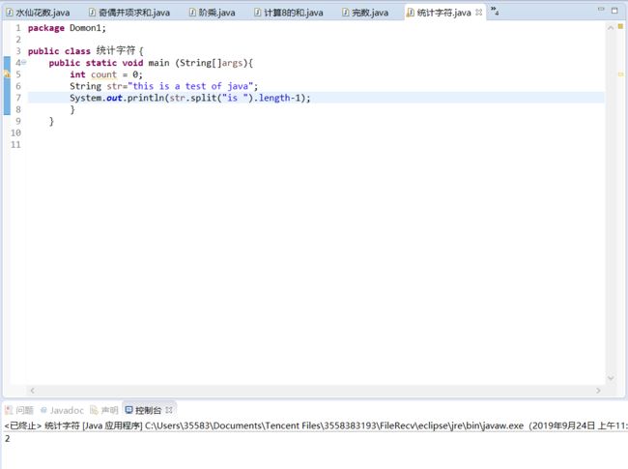This screenshot has width=628, height=469.
Task: Click the overview ruler warning mark
Action: (620, 74)
